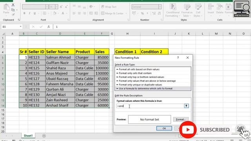Click the Top Align icon

(x=74, y=7)
